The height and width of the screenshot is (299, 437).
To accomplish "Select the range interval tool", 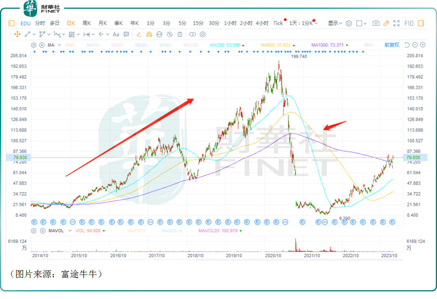I will point(87,34).
